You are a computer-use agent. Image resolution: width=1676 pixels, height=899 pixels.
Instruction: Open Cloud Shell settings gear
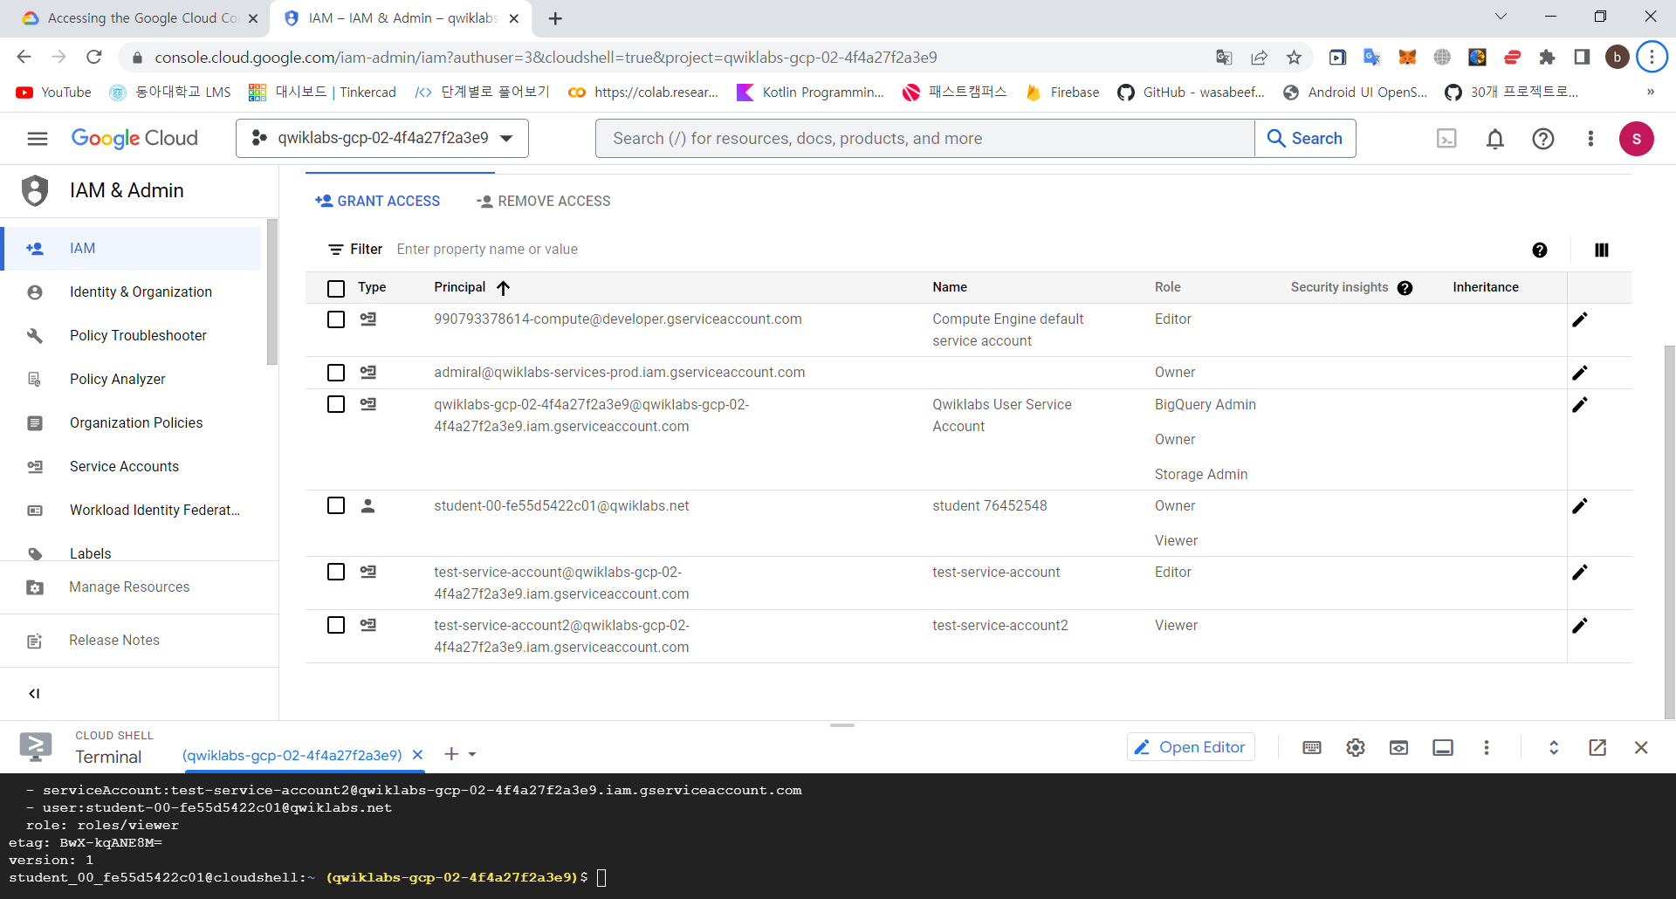(x=1355, y=747)
